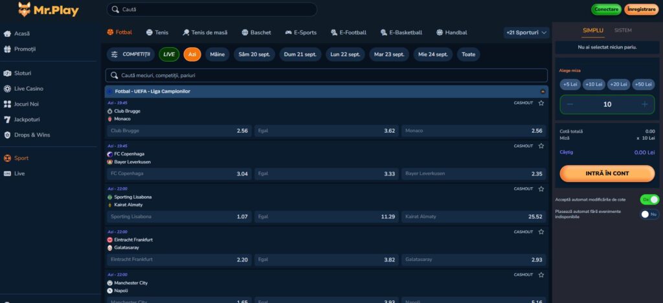The image size is (663, 303).
Task: Bet on Kairat Almaty at 25.52
Action: (473, 217)
